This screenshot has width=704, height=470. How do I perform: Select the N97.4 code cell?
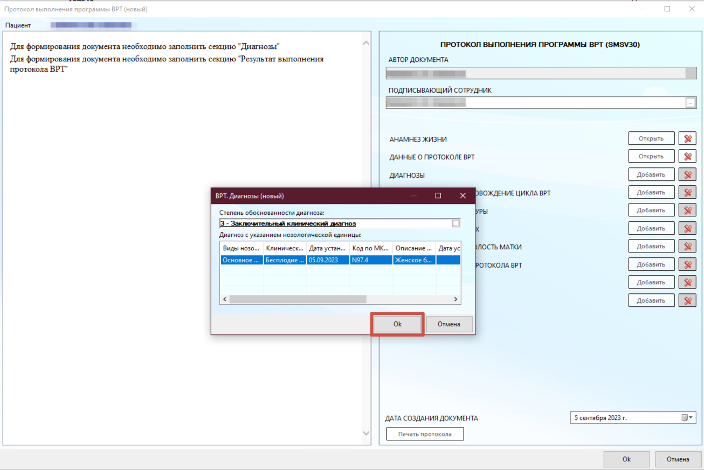coord(371,260)
